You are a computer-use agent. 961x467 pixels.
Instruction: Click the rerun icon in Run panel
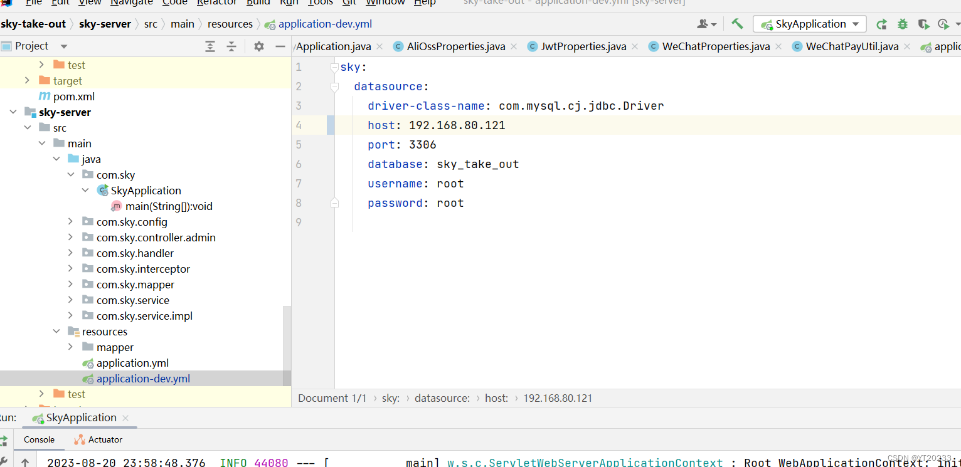pyautogui.click(x=4, y=440)
